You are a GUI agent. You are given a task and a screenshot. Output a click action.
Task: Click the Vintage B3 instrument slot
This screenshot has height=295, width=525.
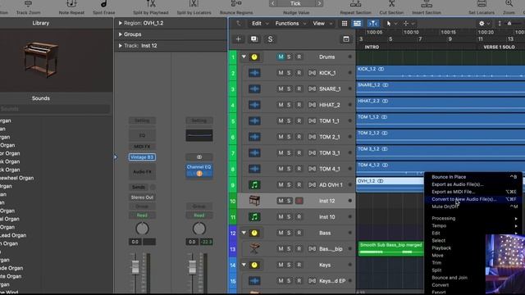pos(142,157)
